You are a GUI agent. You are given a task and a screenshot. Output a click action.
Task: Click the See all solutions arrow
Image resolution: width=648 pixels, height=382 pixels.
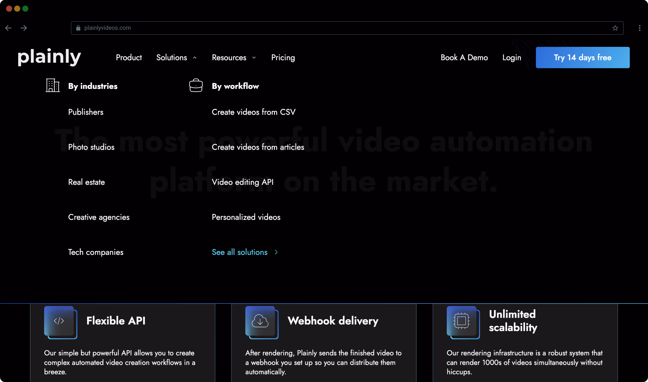(x=276, y=252)
